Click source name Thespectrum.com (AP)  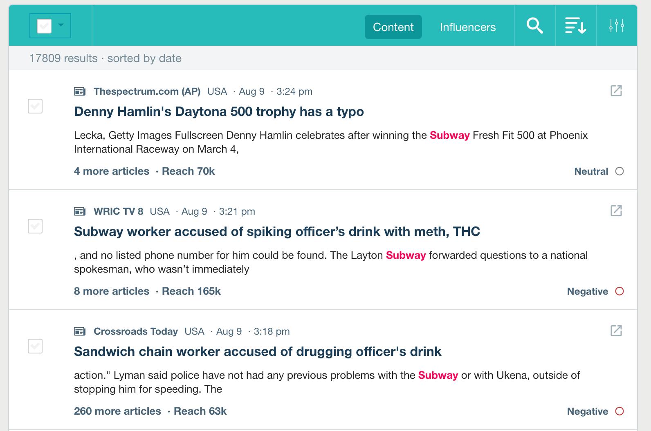click(147, 91)
